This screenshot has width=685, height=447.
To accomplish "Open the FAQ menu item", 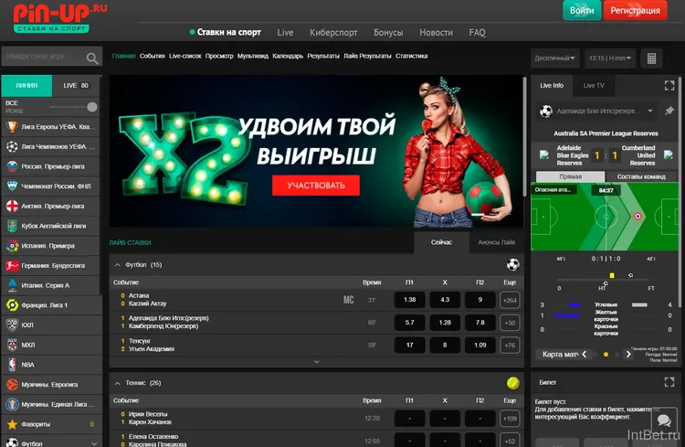I will pos(477,32).
